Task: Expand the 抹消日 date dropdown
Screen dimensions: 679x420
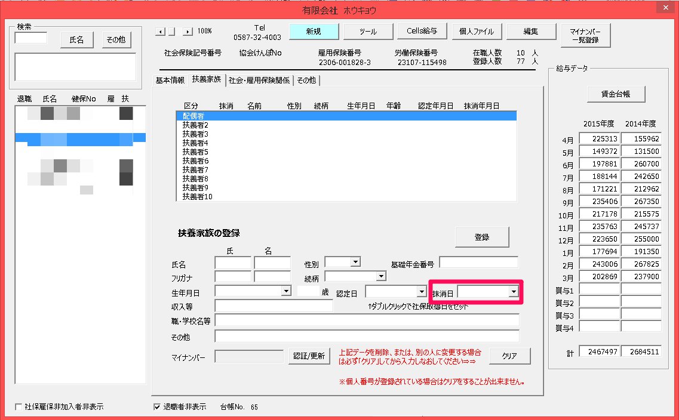Action: pos(514,292)
